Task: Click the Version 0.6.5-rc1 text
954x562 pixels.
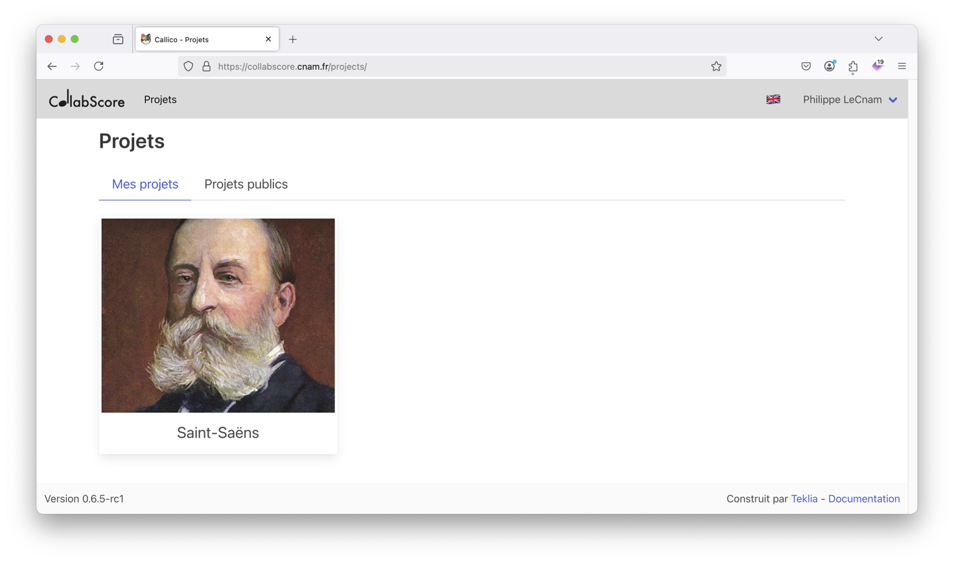Action: pyautogui.click(x=84, y=499)
